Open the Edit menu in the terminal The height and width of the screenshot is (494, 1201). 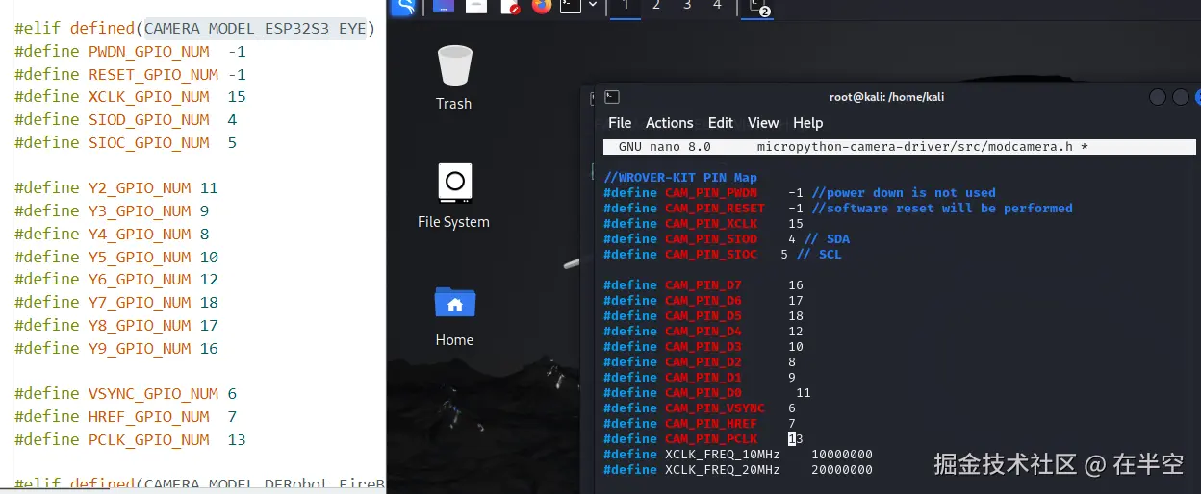pyautogui.click(x=721, y=123)
